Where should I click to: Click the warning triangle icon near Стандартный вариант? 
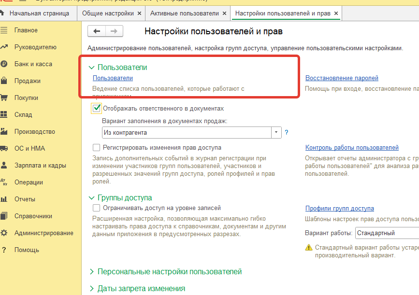pyautogui.click(x=309, y=248)
